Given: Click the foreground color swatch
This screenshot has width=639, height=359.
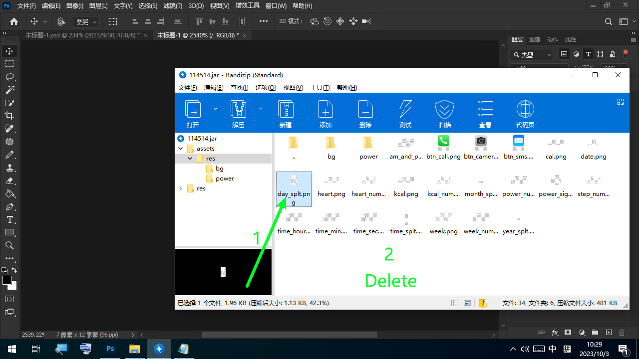Looking at the screenshot, I should [x=7, y=280].
